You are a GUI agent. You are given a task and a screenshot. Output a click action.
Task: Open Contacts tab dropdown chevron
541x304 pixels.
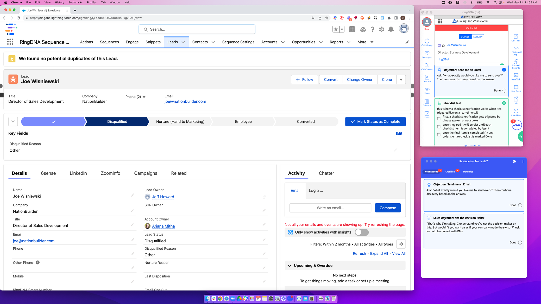click(x=213, y=42)
